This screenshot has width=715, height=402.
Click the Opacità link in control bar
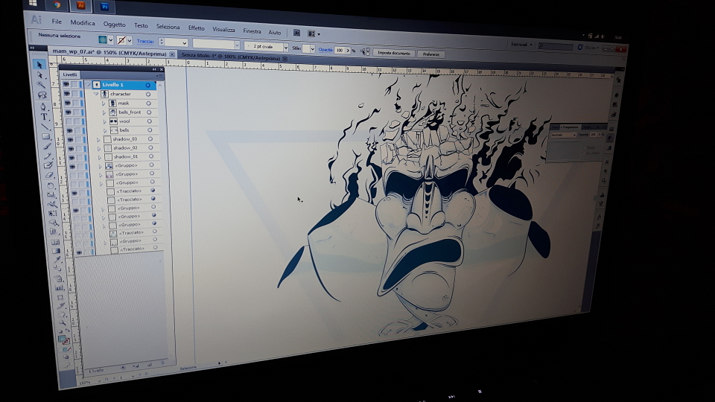[x=325, y=50]
